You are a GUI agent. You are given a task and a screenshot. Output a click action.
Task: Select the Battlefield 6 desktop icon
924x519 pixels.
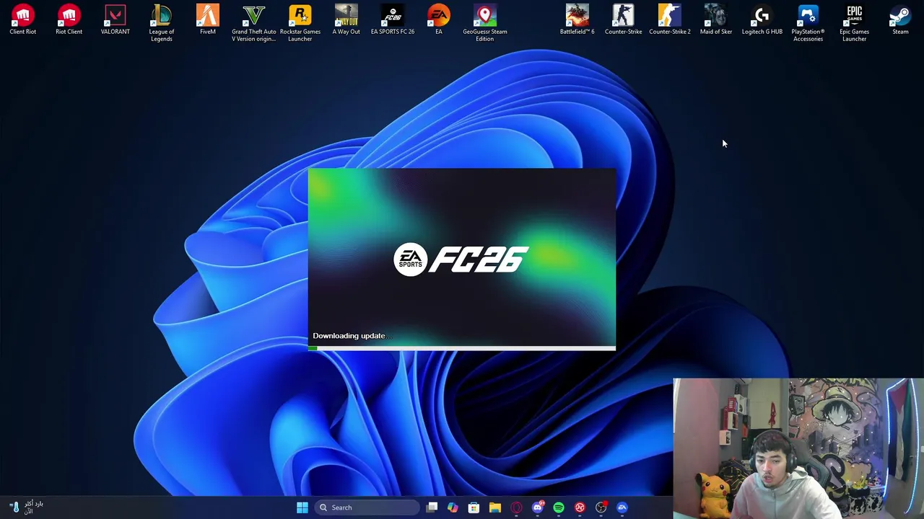click(x=577, y=20)
